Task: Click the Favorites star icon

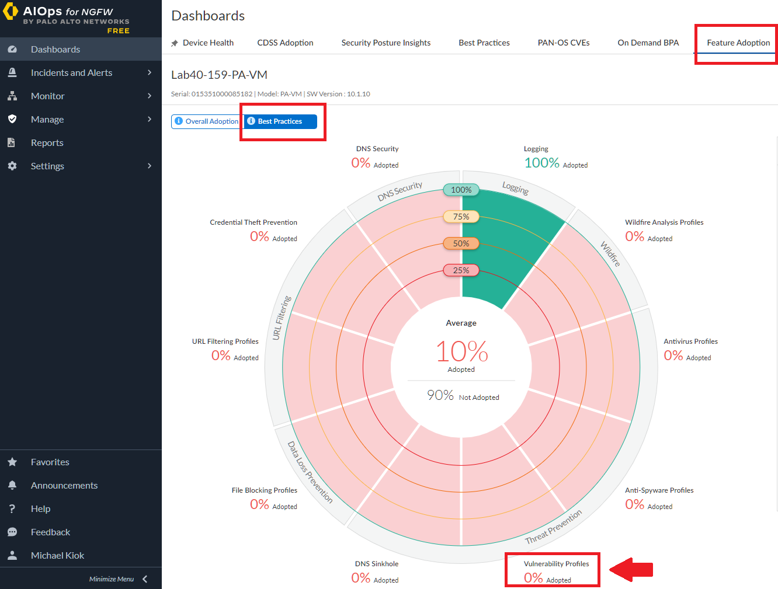Action: 12,462
